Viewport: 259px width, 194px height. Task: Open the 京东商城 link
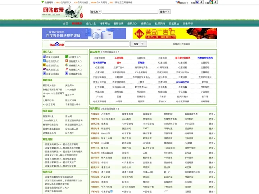tap(168, 153)
